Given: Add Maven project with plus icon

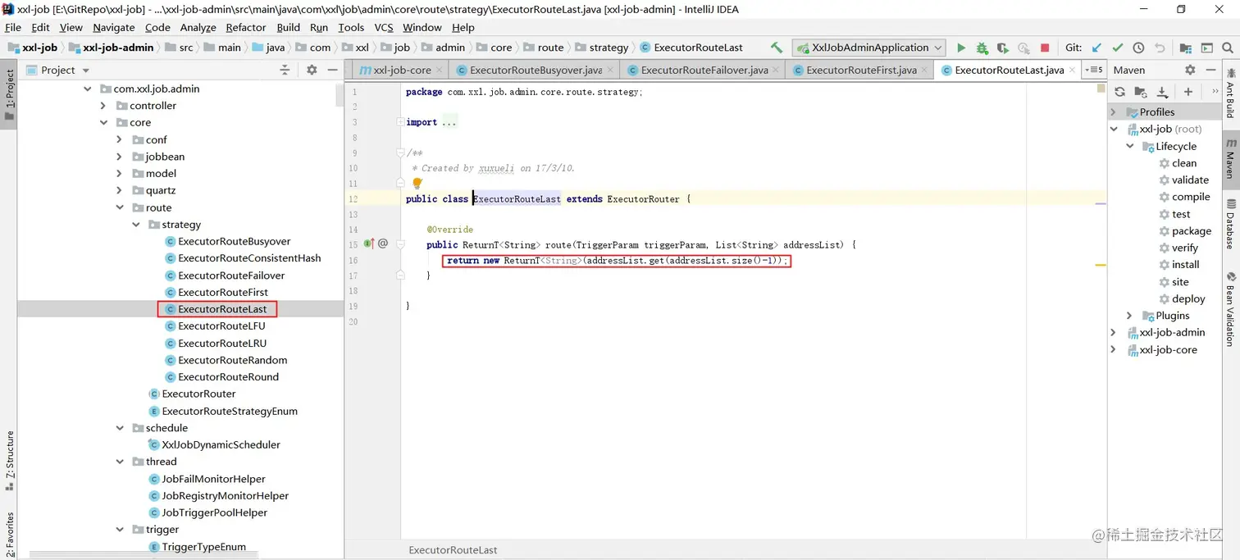Looking at the screenshot, I should 1188,92.
